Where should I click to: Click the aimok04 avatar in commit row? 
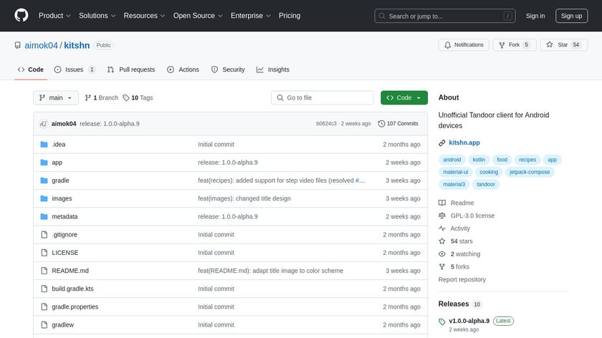point(43,124)
